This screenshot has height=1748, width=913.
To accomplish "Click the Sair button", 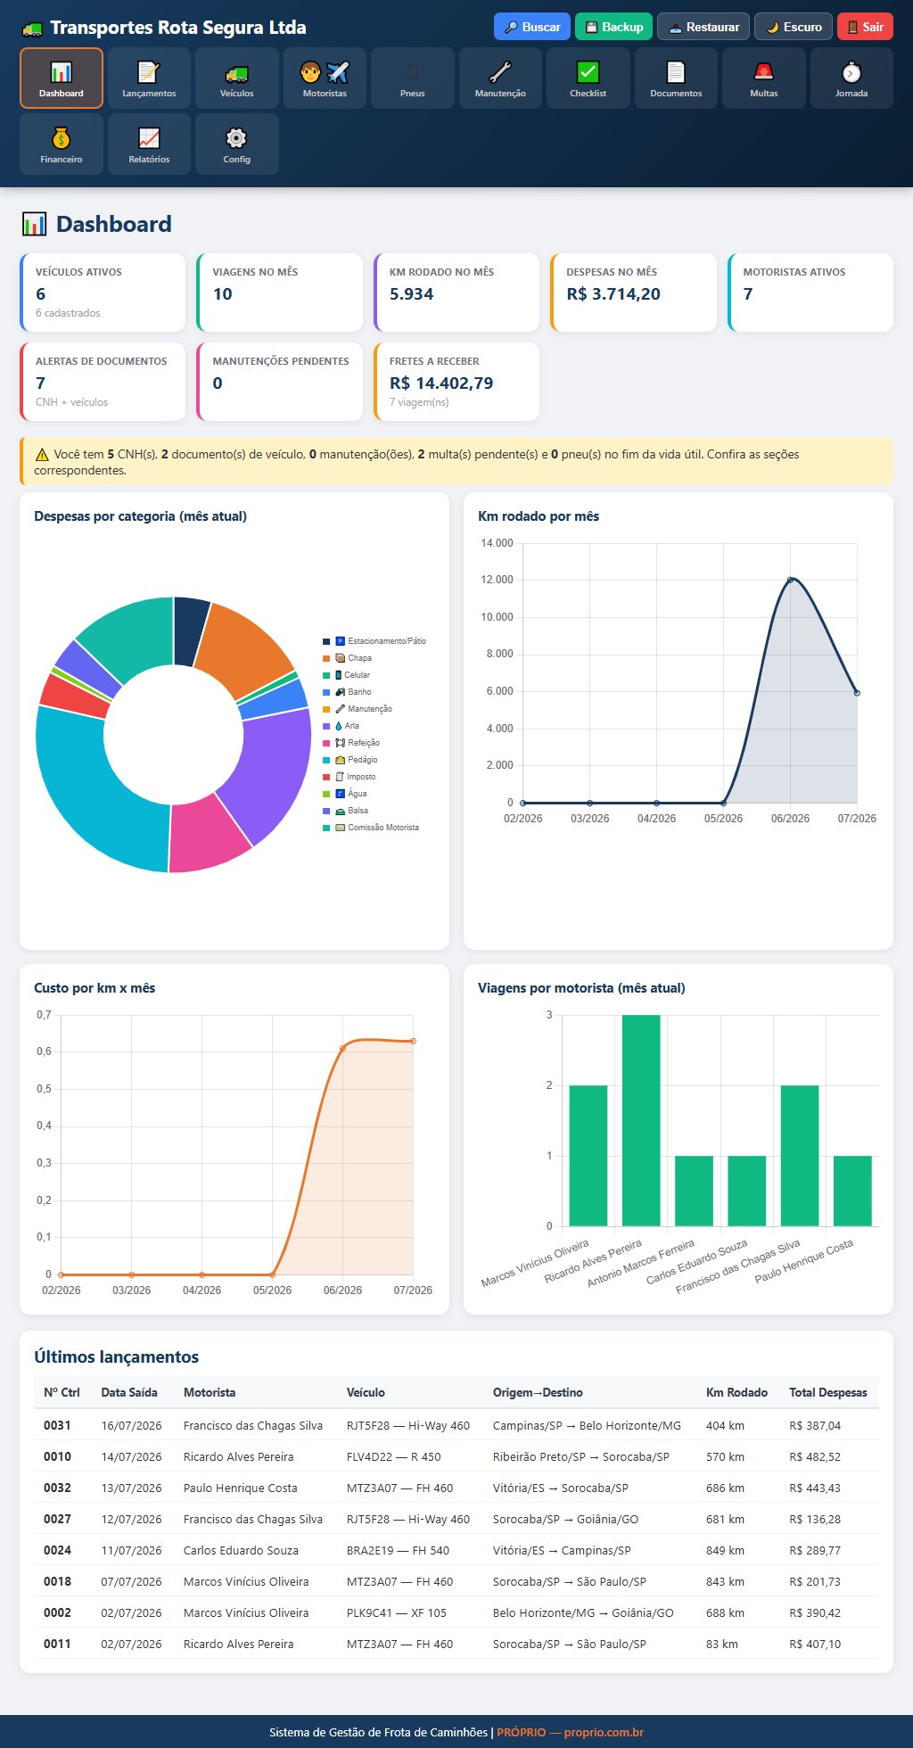I will (865, 27).
